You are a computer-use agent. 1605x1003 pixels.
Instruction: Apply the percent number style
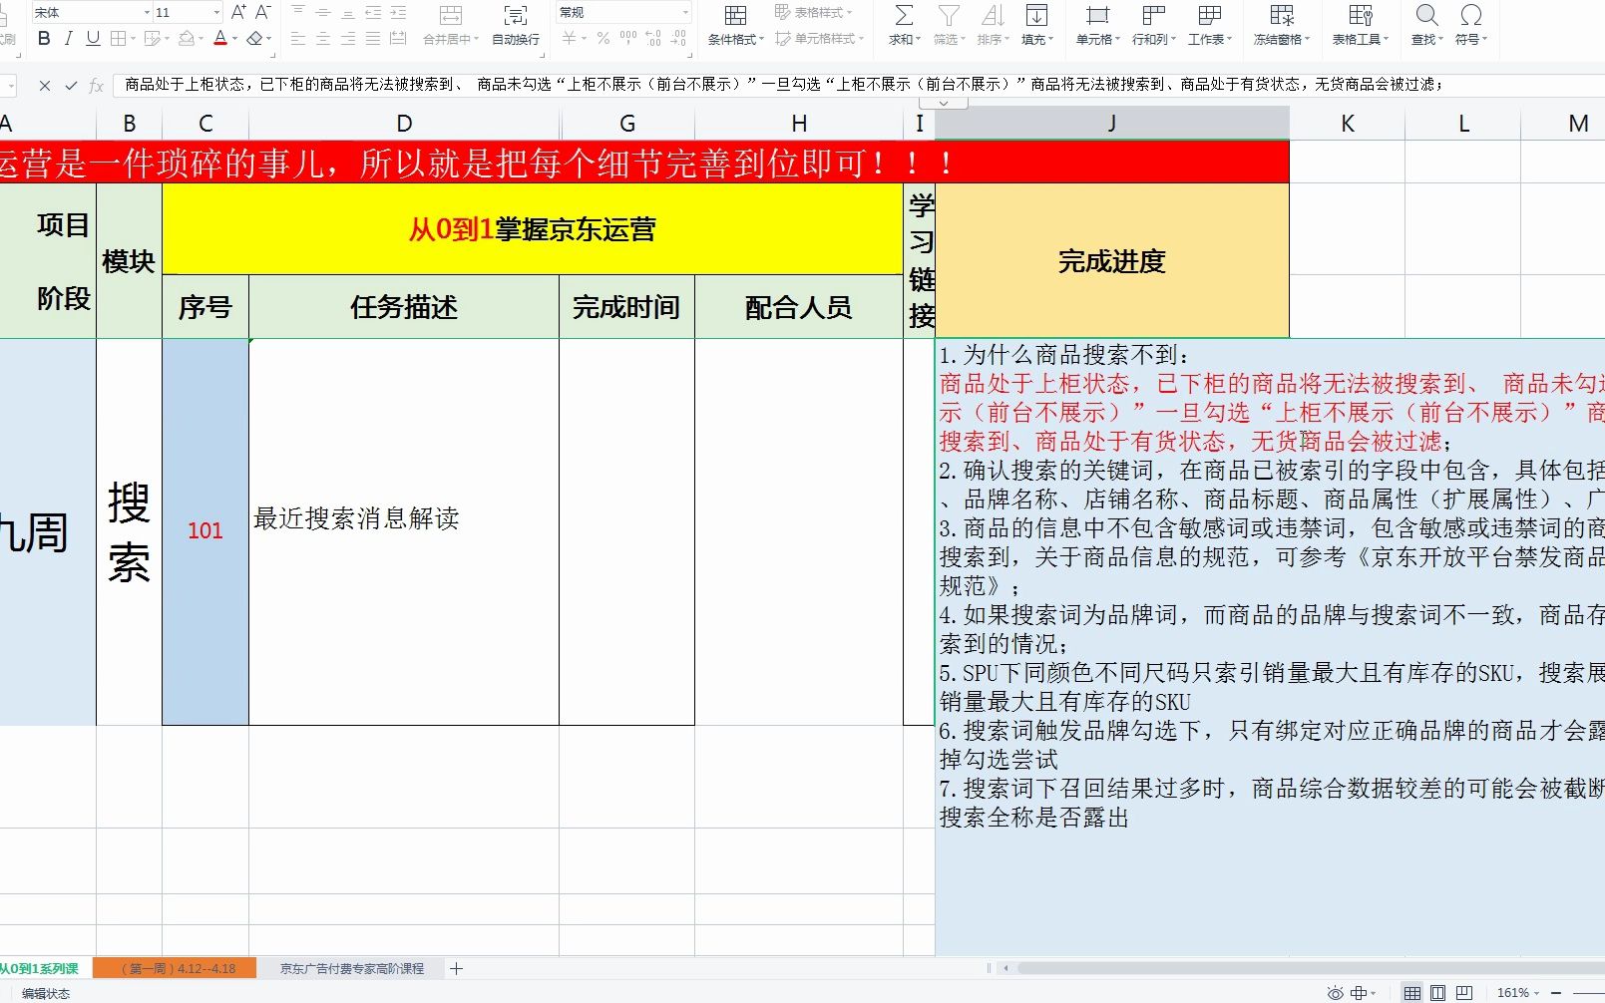pyautogui.click(x=603, y=38)
